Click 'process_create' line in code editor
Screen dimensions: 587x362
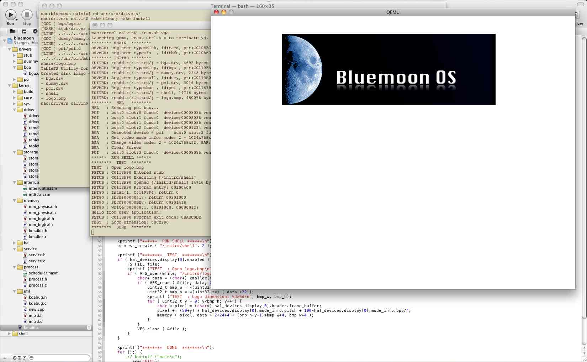pos(164,246)
